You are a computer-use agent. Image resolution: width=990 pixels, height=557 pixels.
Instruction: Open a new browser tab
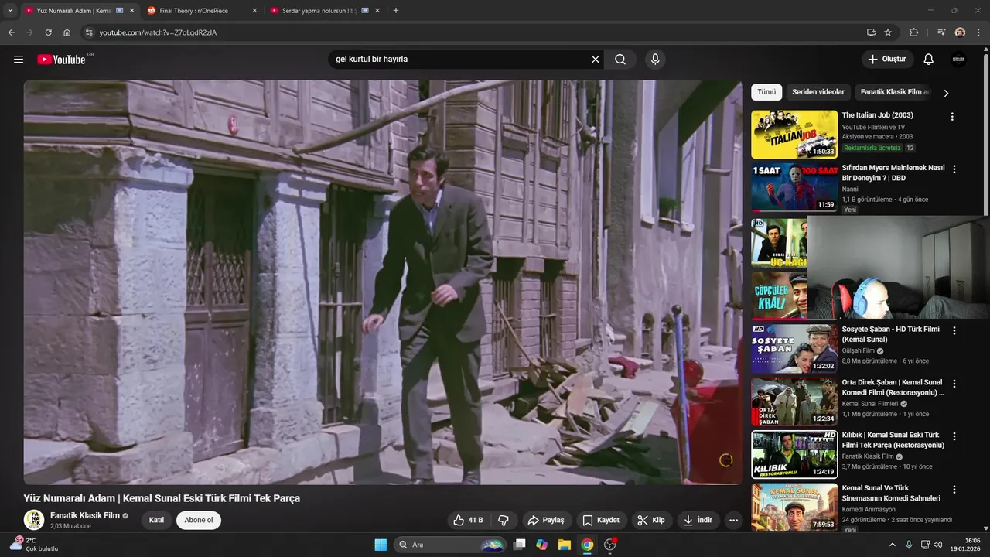pos(396,11)
